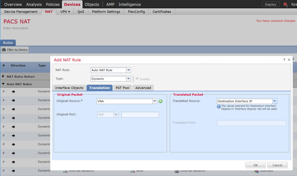Open the Certificates sub-tab
297x176 pixels.
(162, 12)
